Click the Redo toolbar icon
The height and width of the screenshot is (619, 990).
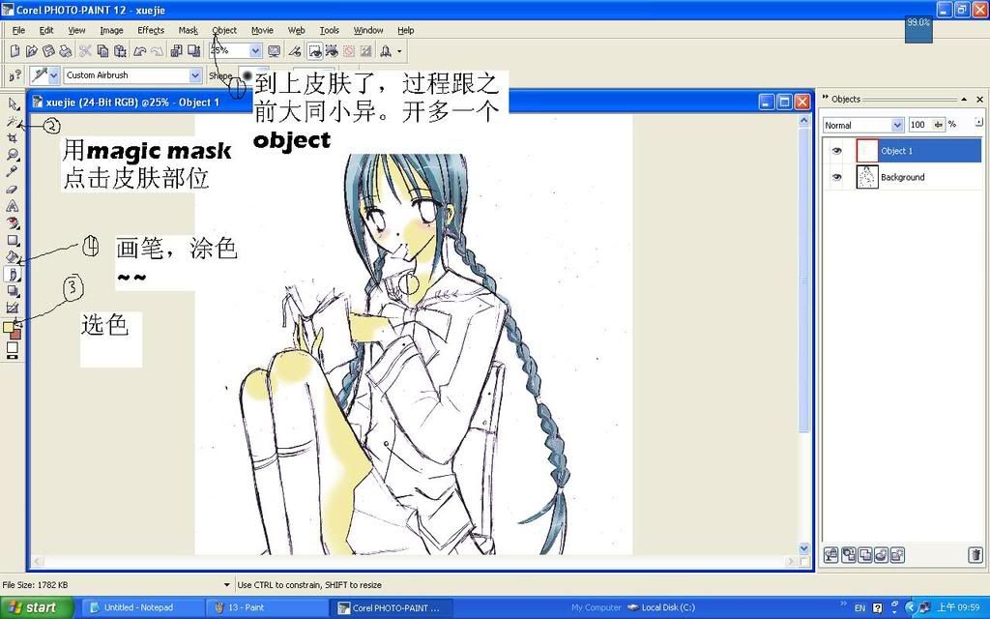point(157,50)
